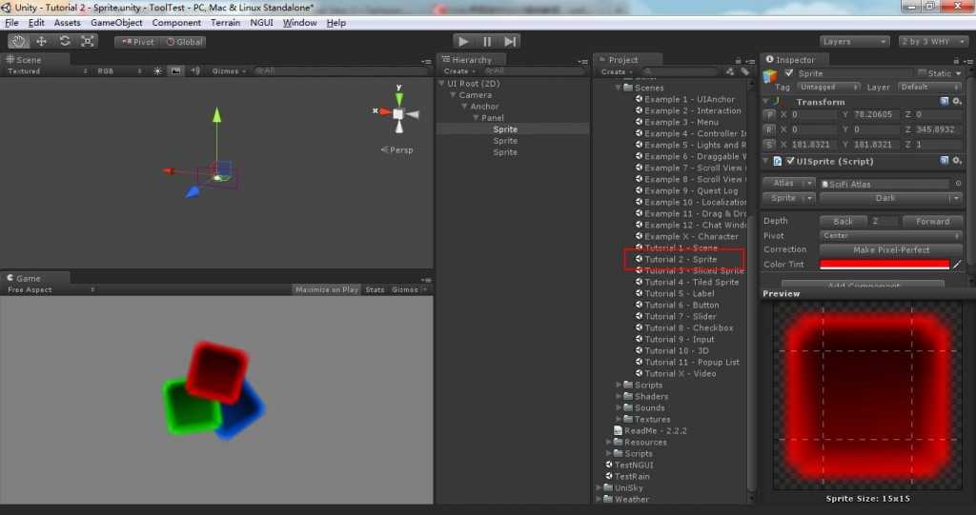Open the Terrain menu
Viewport: 976px width, 515px height.
pyautogui.click(x=225, y=23)
